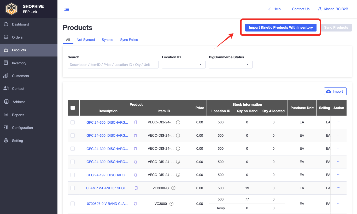The width and height of the screenshot is (357, 214).
Task: Toggle the select-all checkbox in table header
Action: point(73,108)
